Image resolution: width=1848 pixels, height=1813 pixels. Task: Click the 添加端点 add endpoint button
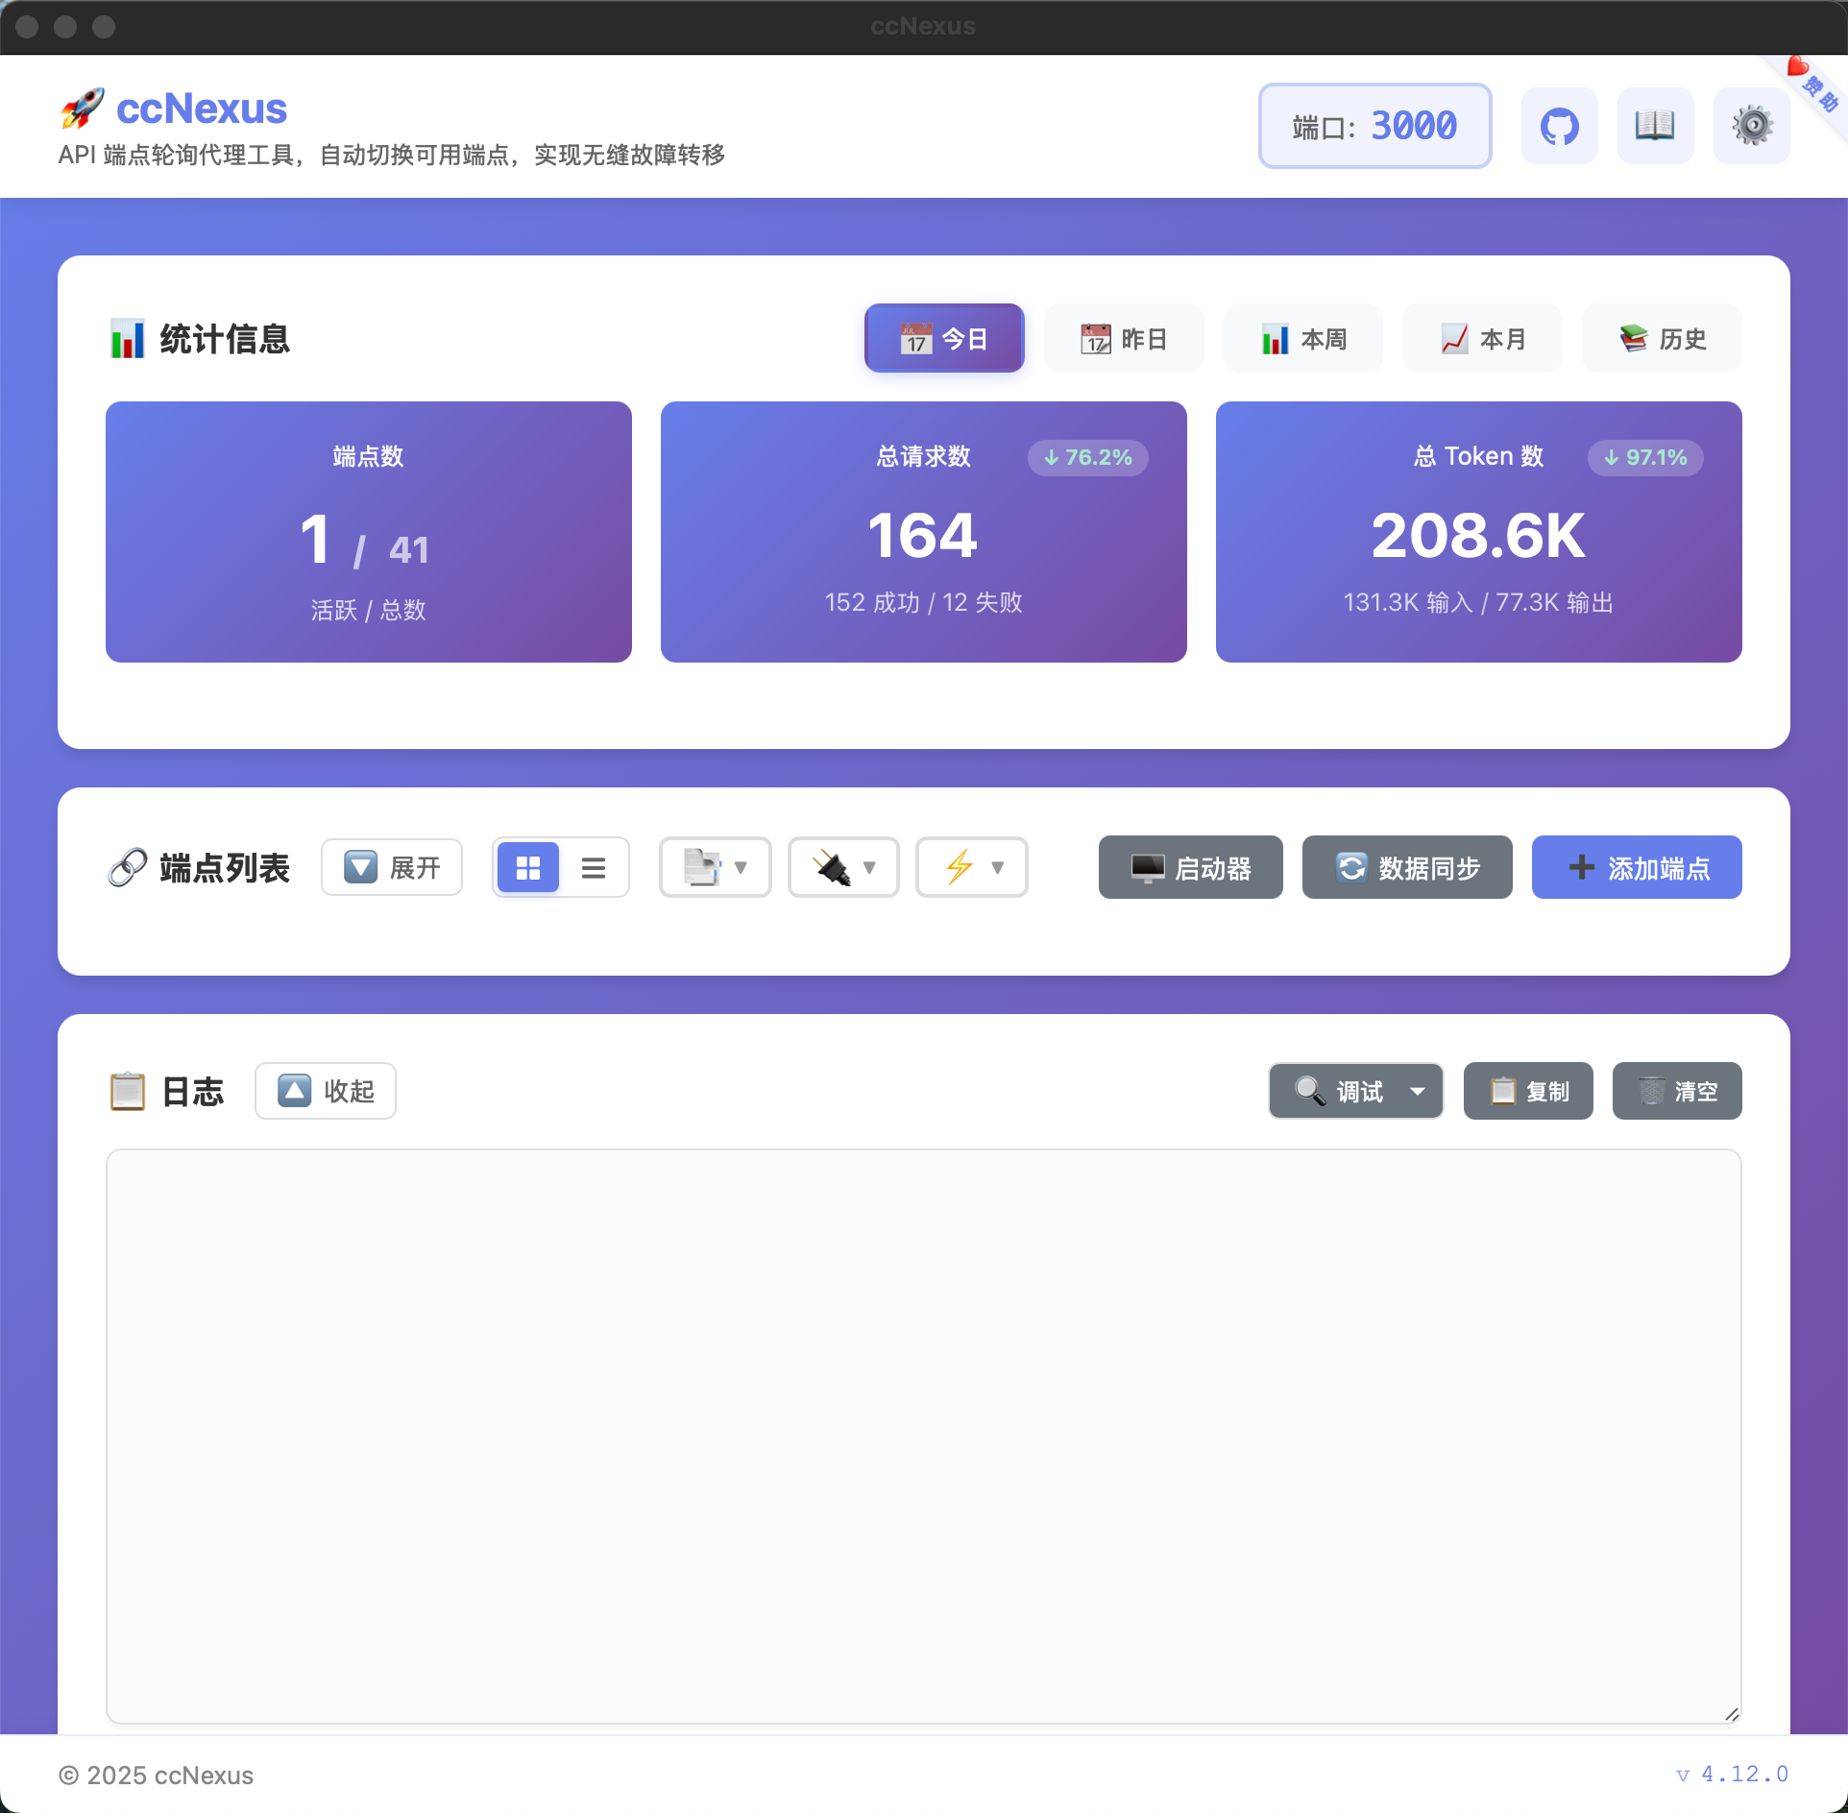[1635, 867]
